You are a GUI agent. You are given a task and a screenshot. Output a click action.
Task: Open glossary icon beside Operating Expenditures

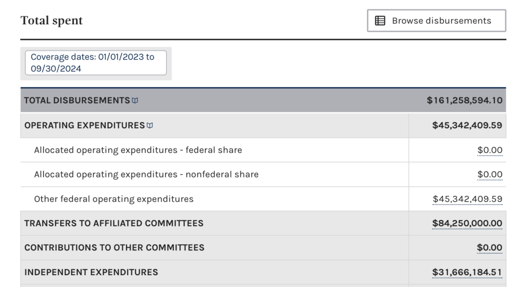150,125
